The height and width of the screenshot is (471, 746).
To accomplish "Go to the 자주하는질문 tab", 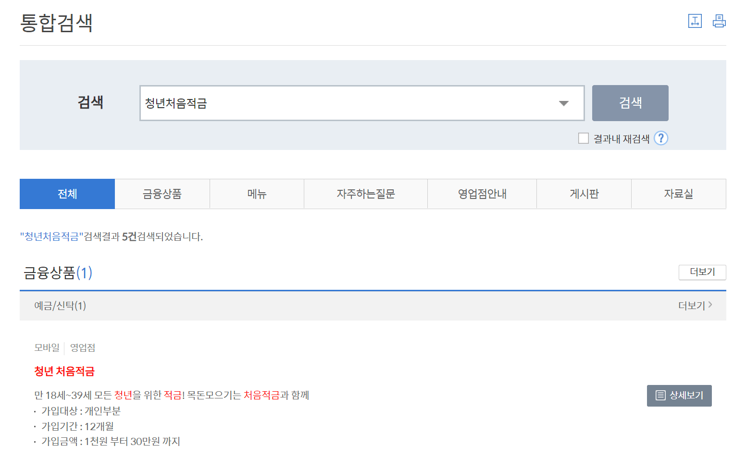I will [366, 194].
